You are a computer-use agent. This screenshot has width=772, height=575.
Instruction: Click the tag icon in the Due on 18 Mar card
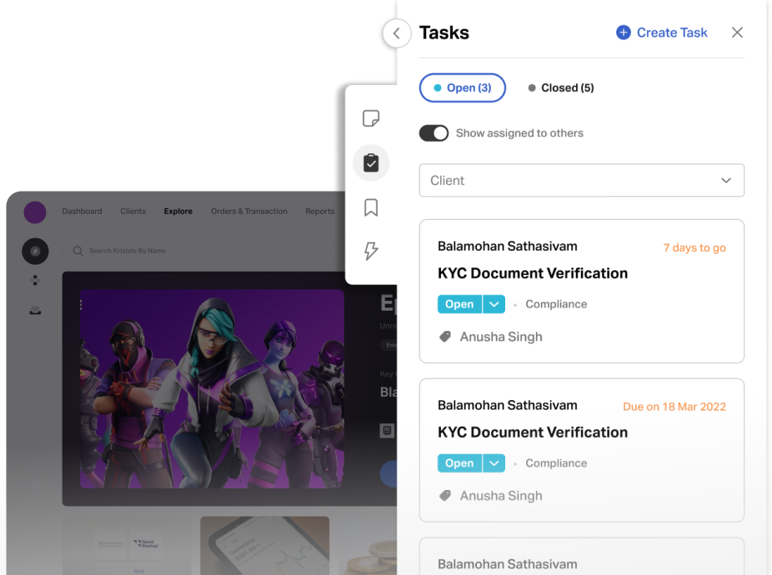coord(445,496)
